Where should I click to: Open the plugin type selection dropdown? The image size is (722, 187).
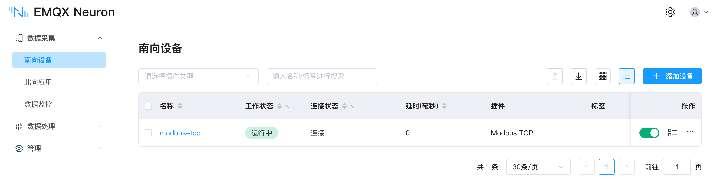[199, 76]
